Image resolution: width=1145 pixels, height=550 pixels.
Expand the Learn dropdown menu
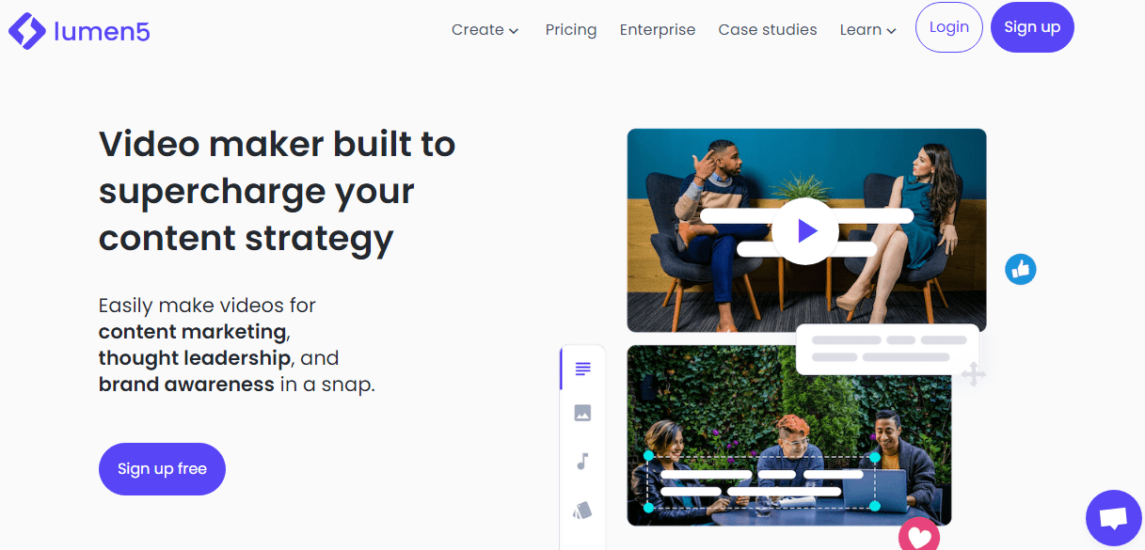click(x=867, y=30)
